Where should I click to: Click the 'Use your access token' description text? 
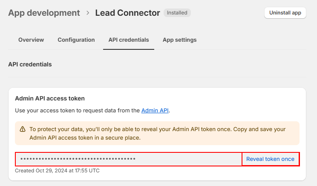pos(77,110)
